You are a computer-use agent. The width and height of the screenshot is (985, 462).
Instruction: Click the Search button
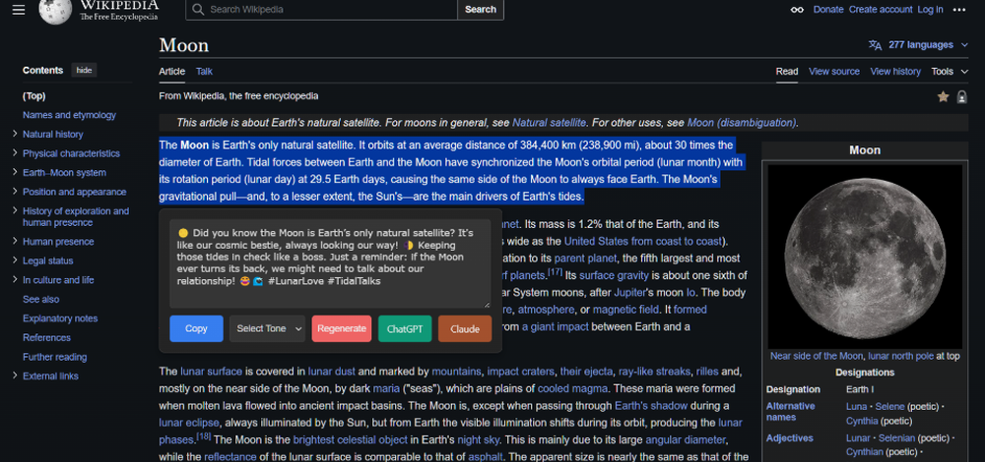point(481,10)
